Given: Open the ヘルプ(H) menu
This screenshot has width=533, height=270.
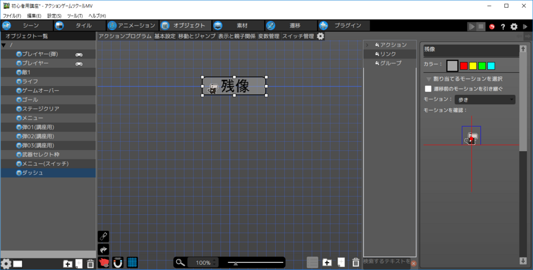Looking at the screenshot, I should click(x=97, y=16).
